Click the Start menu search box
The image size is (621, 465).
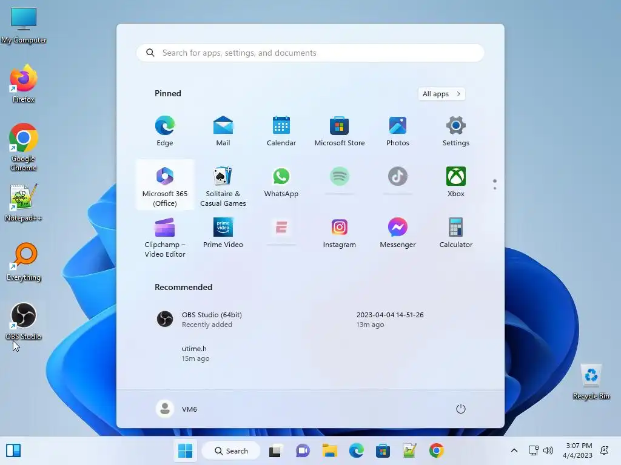tap(310, 53)
